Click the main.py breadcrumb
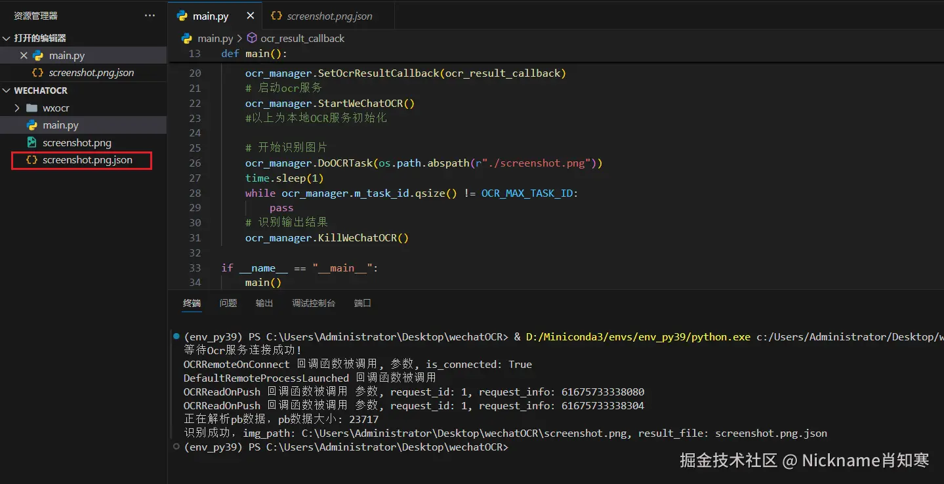This screenshot has height=484, width=944. (x=215, y=38)
